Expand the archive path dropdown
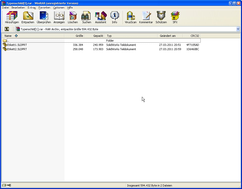The height and width of the screenshot is (189, 242). coord(238,29)
